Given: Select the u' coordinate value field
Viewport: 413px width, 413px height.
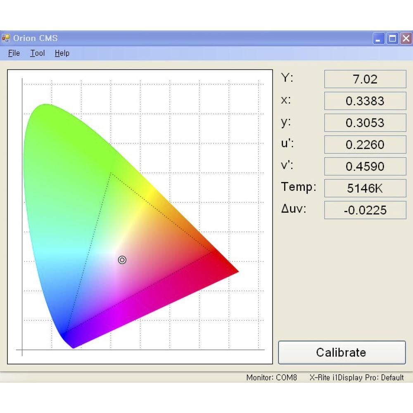Looking at the screenshot, I should [365, 145].
